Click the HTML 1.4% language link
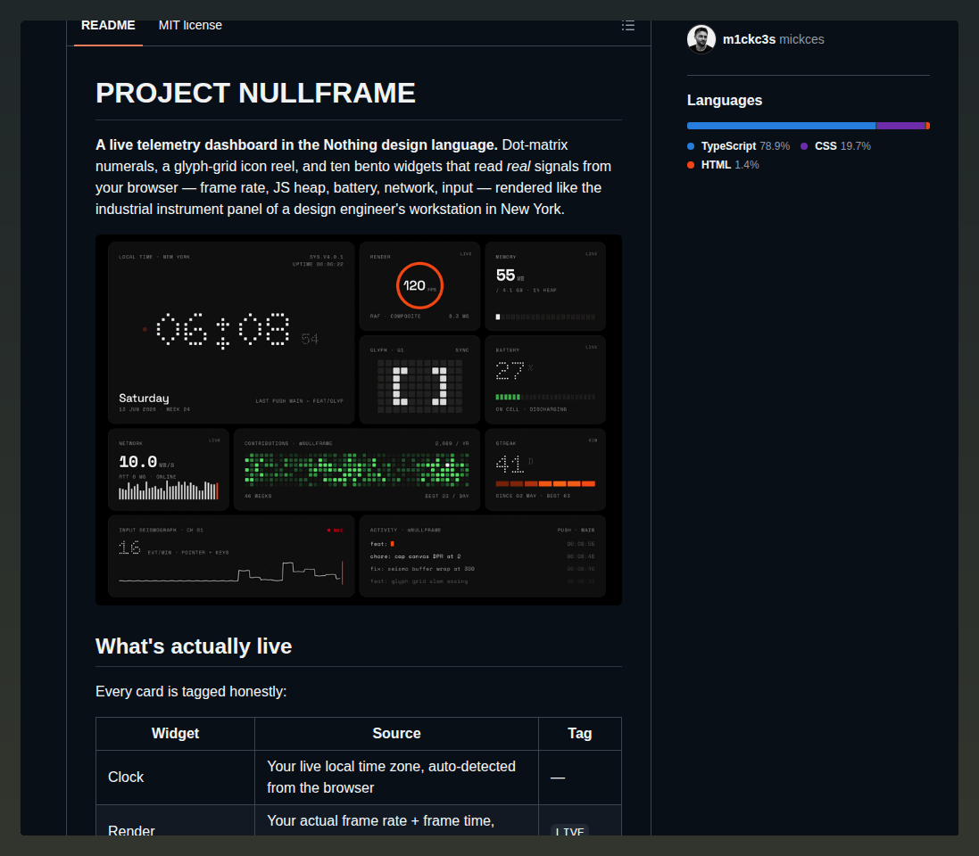This screenshot has width=979, height=856. click(x=723, y=165)
